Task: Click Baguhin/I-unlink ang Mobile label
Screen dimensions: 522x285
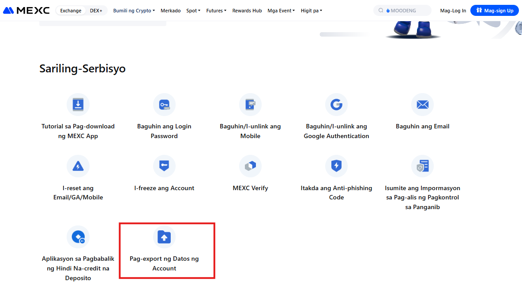Action: [x=250, y=131]
